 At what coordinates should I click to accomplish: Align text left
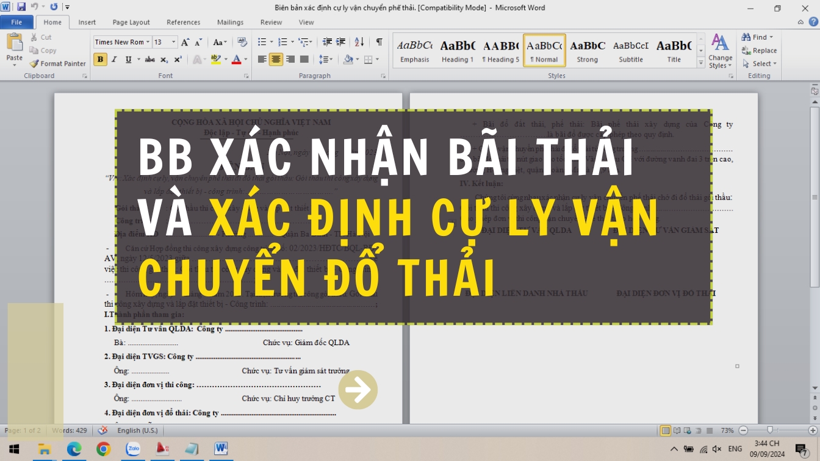point(262,59)
